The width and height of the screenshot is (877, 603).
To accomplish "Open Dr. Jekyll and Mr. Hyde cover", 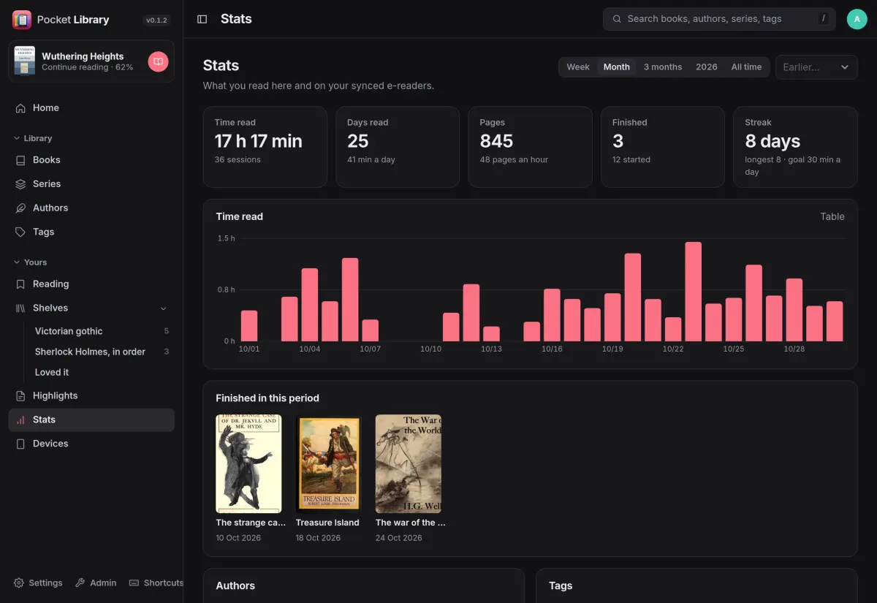I will coord(248,464).
